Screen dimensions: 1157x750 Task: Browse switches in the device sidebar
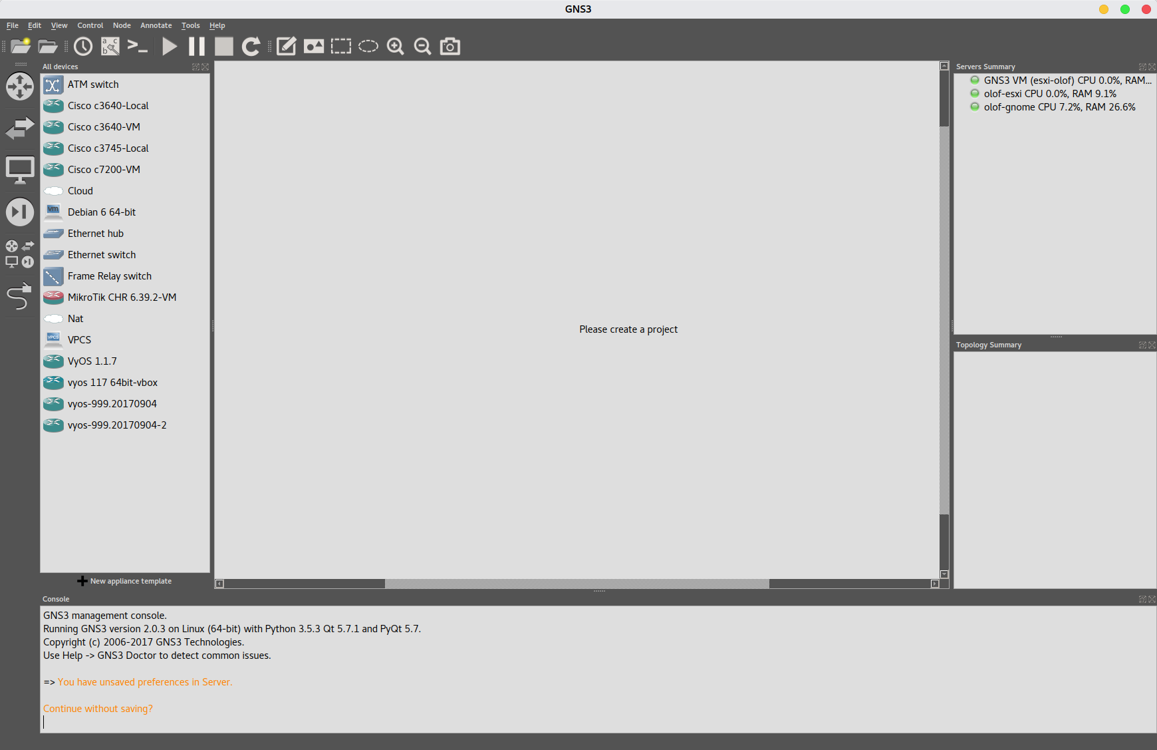[x=20, y=128]
